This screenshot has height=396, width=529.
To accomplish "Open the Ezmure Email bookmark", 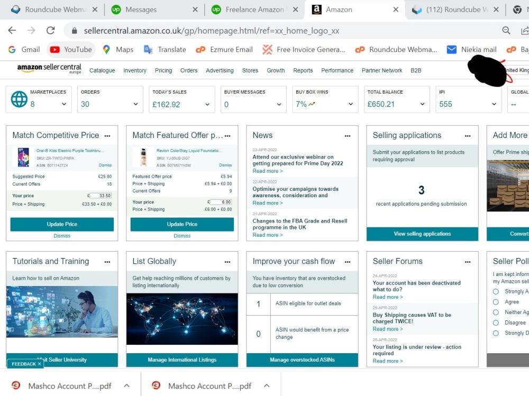I will click(224, 50).
